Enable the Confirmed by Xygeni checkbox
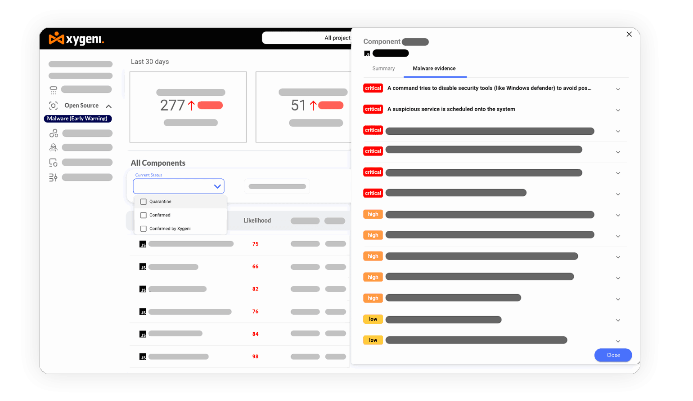Image resolution: width=693 pixels, height=401 pixels. click(144, 229)
